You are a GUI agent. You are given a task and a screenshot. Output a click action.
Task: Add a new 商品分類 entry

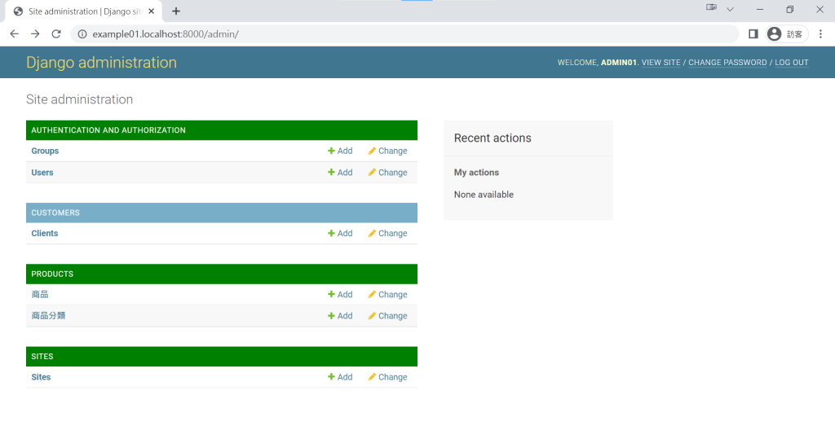tap(340, 316)
